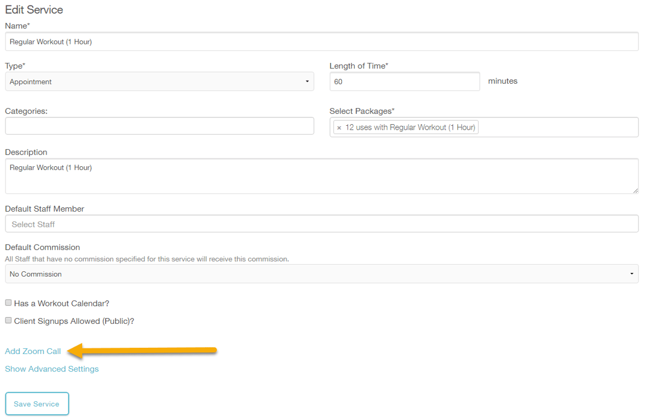Toggle the Client Signups Allowed checkbox
Image resolution: width=645 pixels, height=420 pixels.
[x=8, y=320]
